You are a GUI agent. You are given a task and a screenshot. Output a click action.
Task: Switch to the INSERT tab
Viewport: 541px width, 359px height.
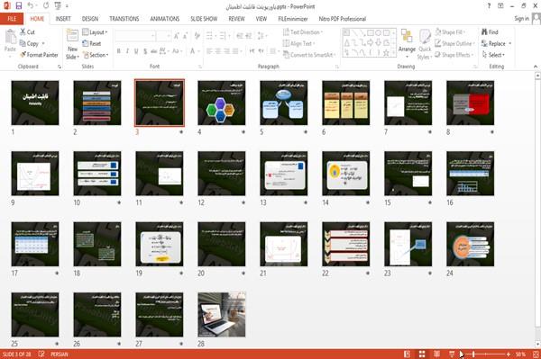63,19
